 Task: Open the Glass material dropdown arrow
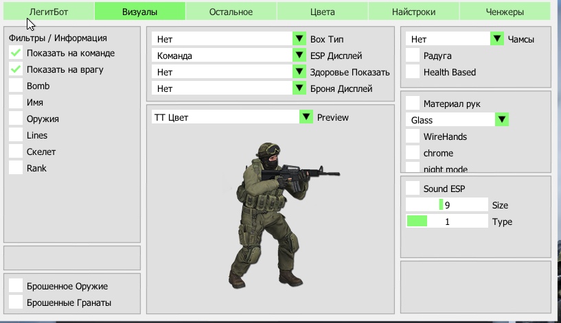pyautogui.click(x=502, y=119)
